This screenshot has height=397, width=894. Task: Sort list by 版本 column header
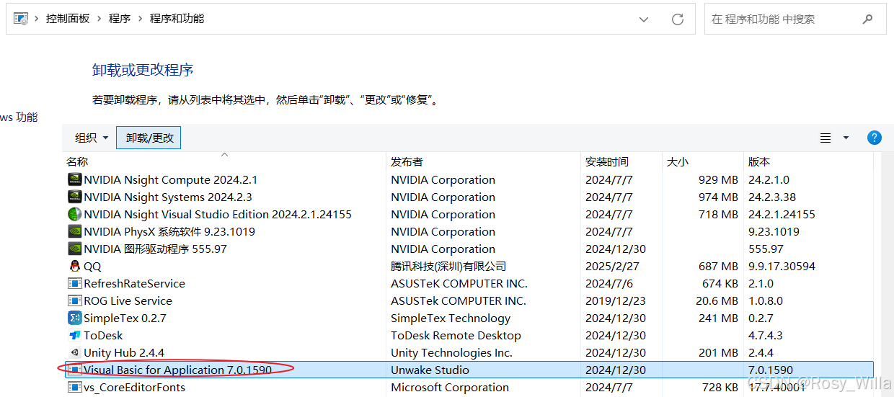pos(807,162)
